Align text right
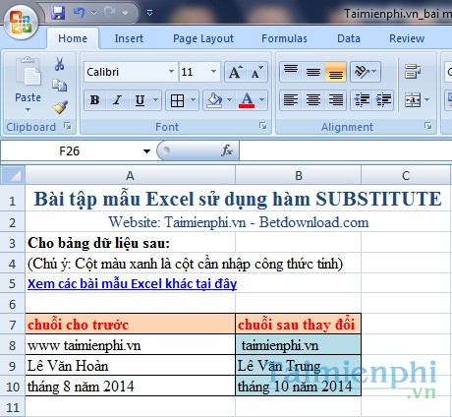Image resolution: width=452 pixels, height=417 pixels. pos(336,100)
